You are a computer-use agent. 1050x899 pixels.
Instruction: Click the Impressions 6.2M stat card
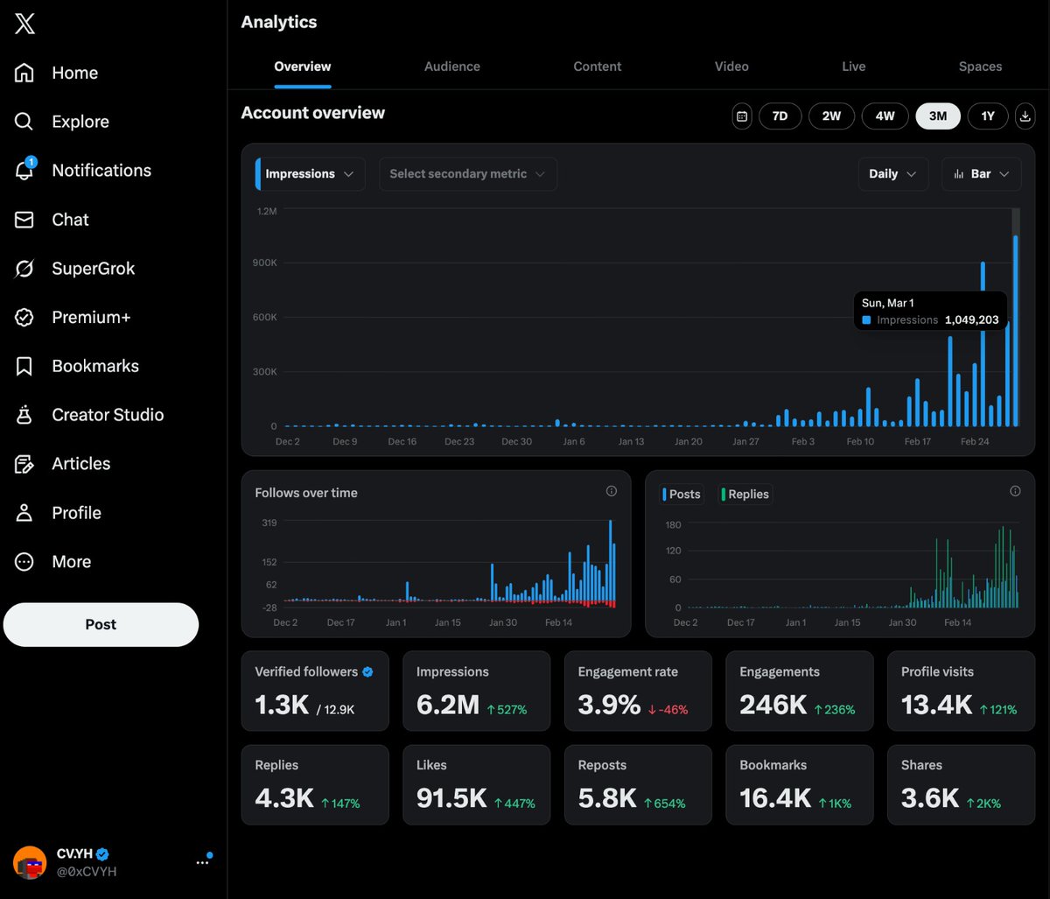coord(477,691)
